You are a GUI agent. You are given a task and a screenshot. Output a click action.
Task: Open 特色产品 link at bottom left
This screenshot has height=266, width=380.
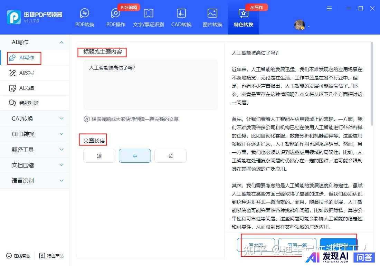point(51,256)
